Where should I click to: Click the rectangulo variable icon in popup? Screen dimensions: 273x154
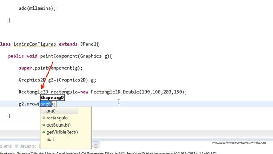tap(44, 118)
